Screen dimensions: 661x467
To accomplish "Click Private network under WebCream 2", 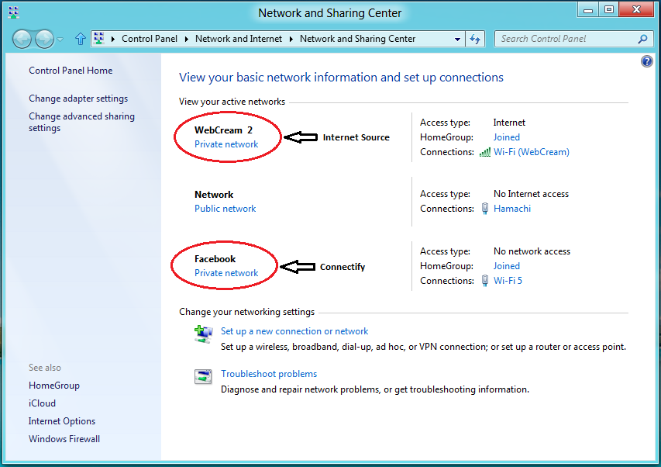I will (226, 144).
